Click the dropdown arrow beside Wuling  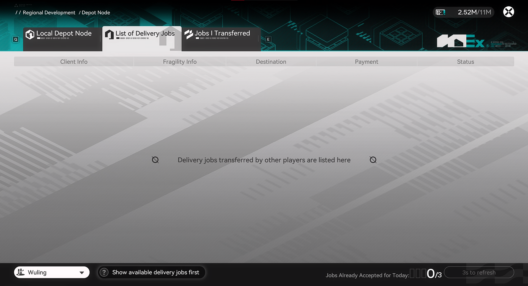(x=82, y=273)
